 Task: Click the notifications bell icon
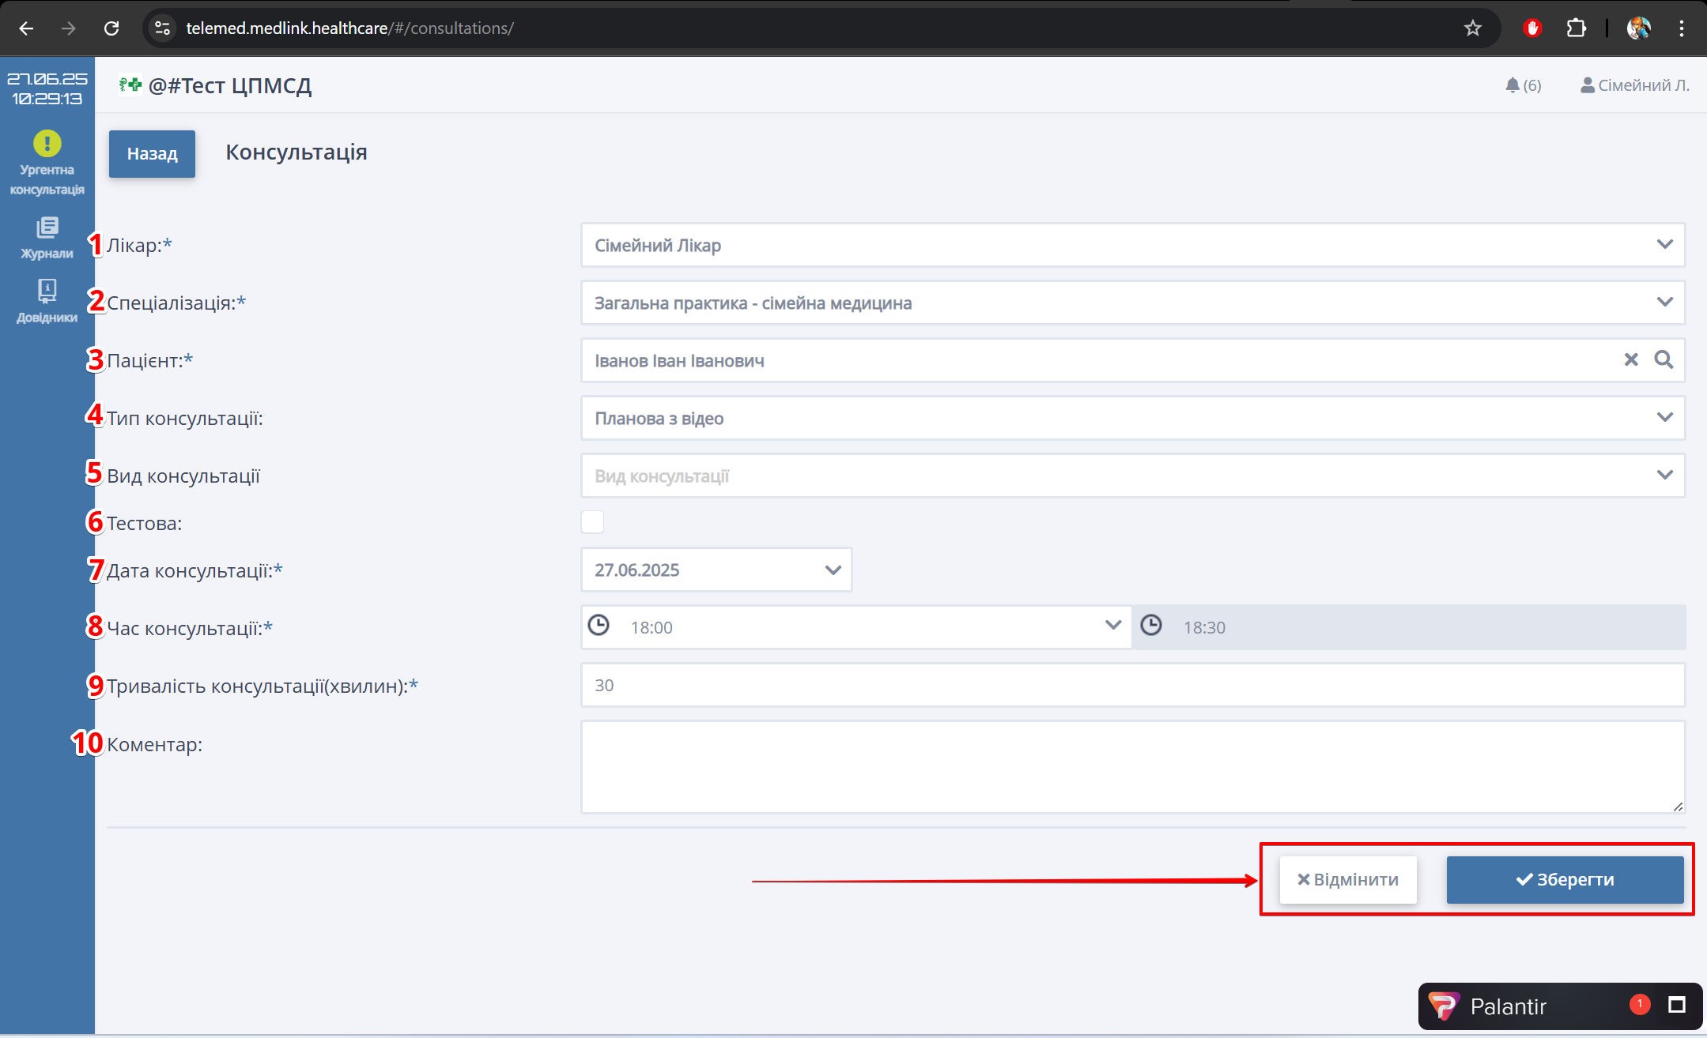pyautogui.click(x=1513, y=85)
